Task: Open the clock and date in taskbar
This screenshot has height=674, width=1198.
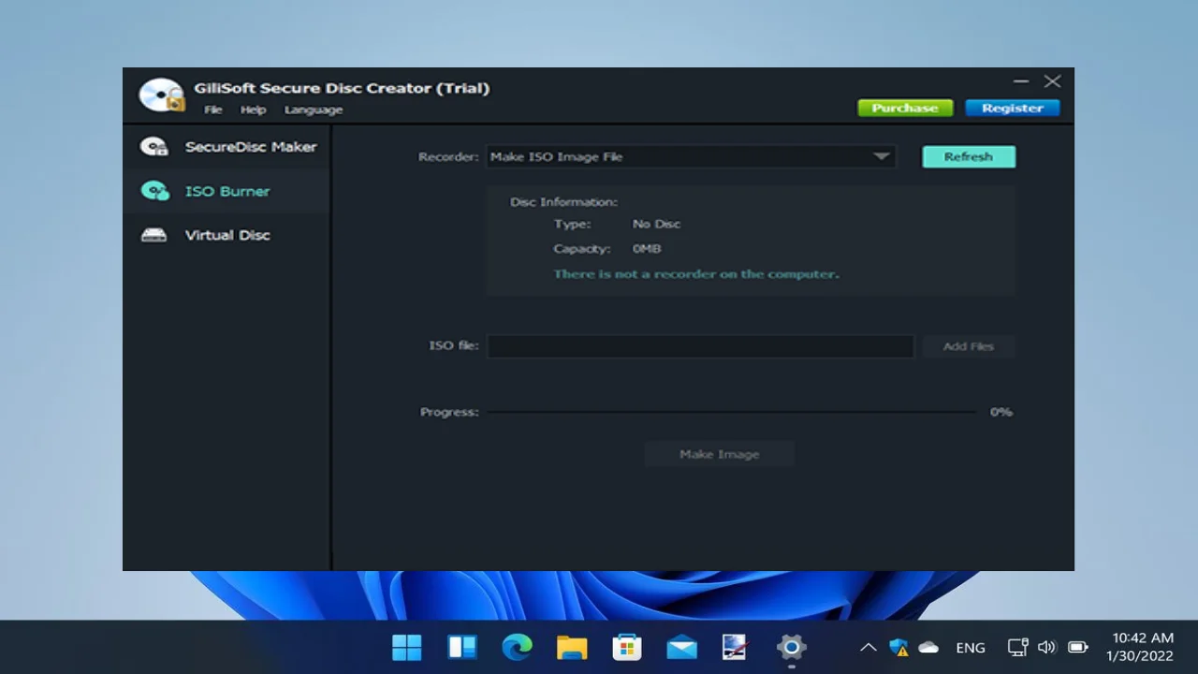Action: tap(1141, 647)
